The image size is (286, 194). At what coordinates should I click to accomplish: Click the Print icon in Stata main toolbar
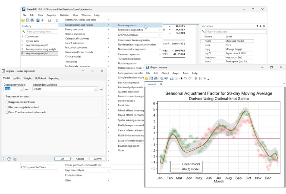[32, 20]
